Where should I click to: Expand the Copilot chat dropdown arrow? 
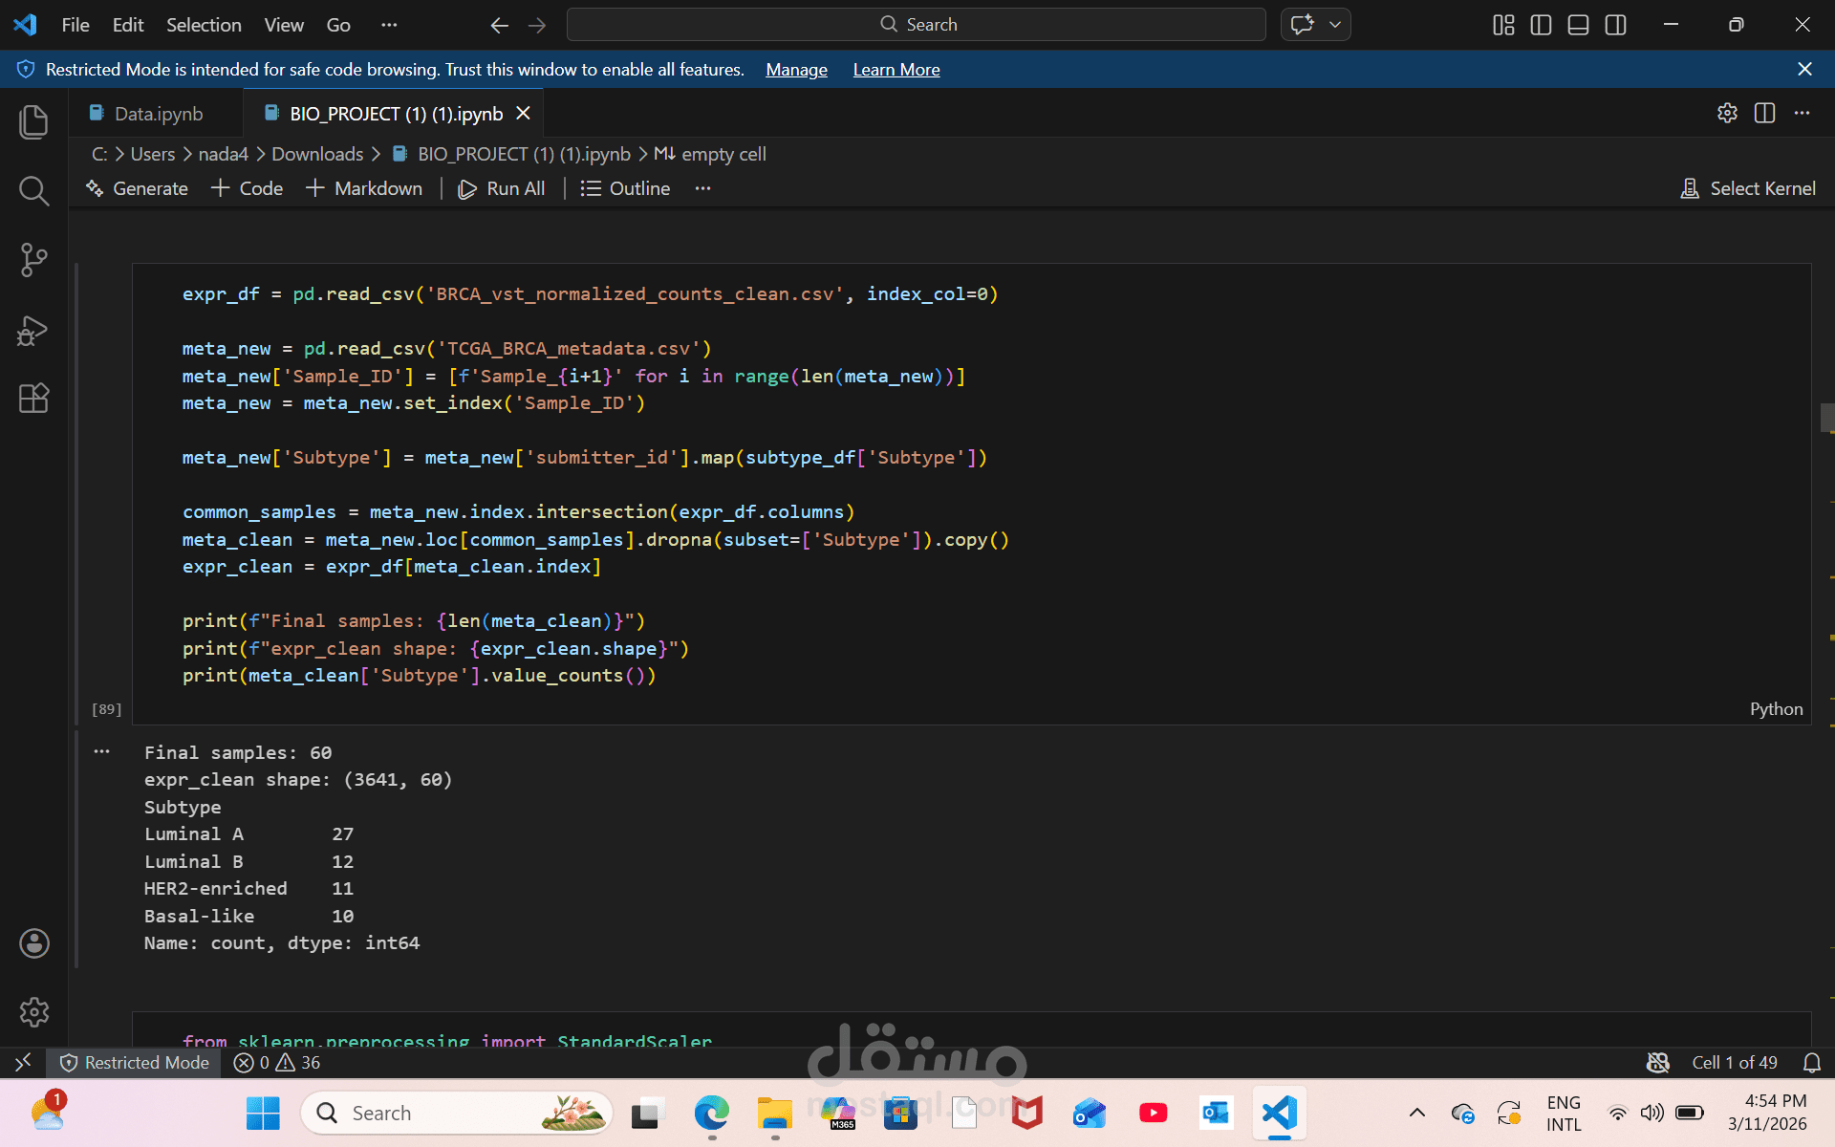point(1335,25)
